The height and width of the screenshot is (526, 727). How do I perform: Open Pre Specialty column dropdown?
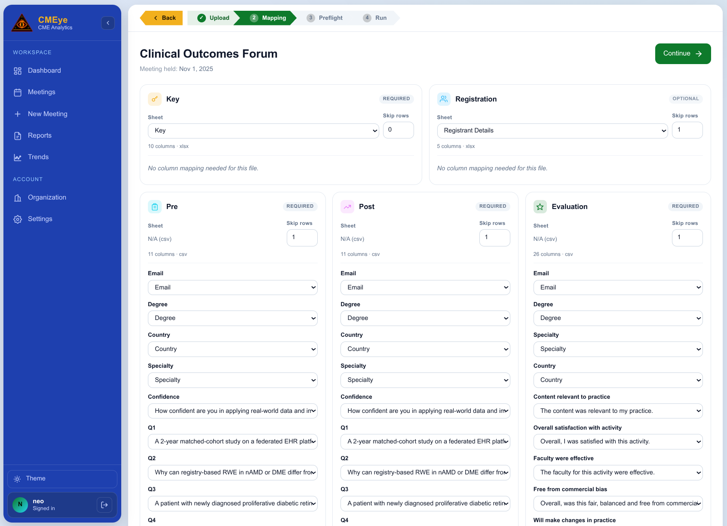(x=233, y=380)
